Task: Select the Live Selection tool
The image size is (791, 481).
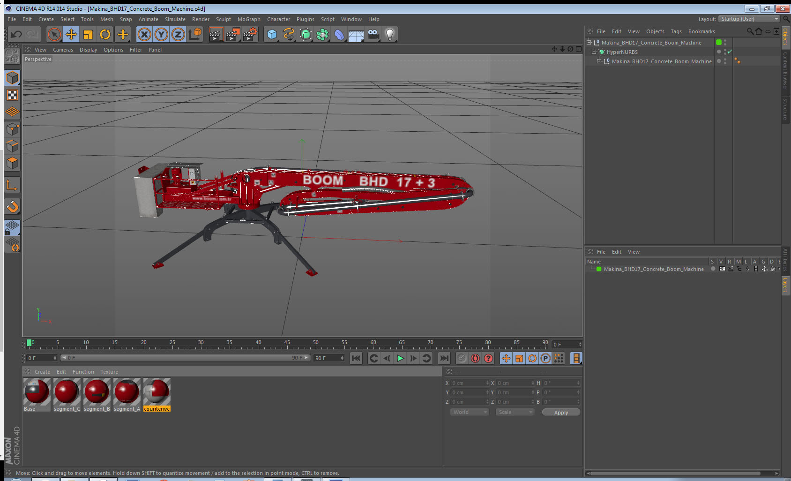Action: pos(54,34)
